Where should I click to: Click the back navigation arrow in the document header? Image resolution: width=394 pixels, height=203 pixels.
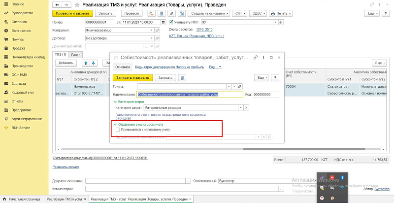tap(55, 4)
